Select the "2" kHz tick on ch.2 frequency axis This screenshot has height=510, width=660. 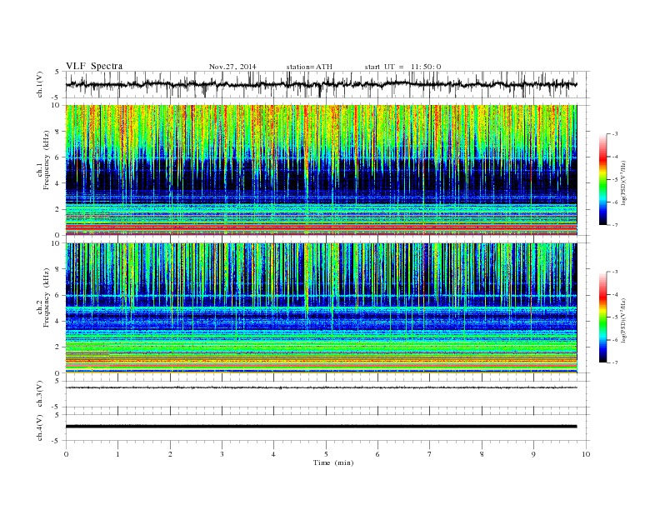click(x=57, y=347)
